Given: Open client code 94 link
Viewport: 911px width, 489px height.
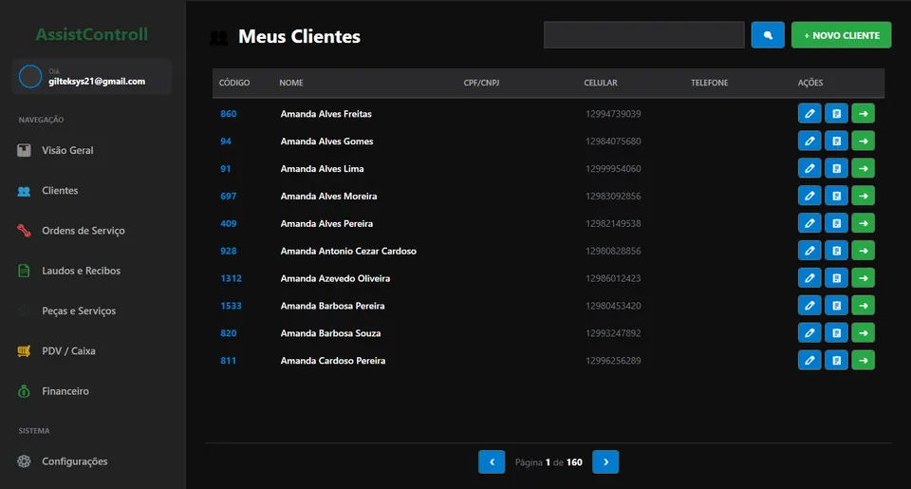Looking at the screenshot, I should coord(226,141).
